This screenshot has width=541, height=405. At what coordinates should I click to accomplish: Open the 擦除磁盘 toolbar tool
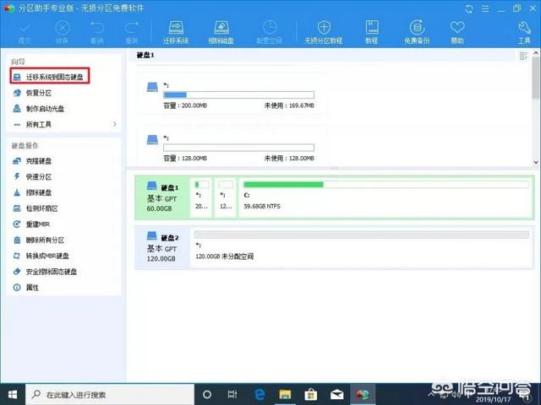point(221,32)
